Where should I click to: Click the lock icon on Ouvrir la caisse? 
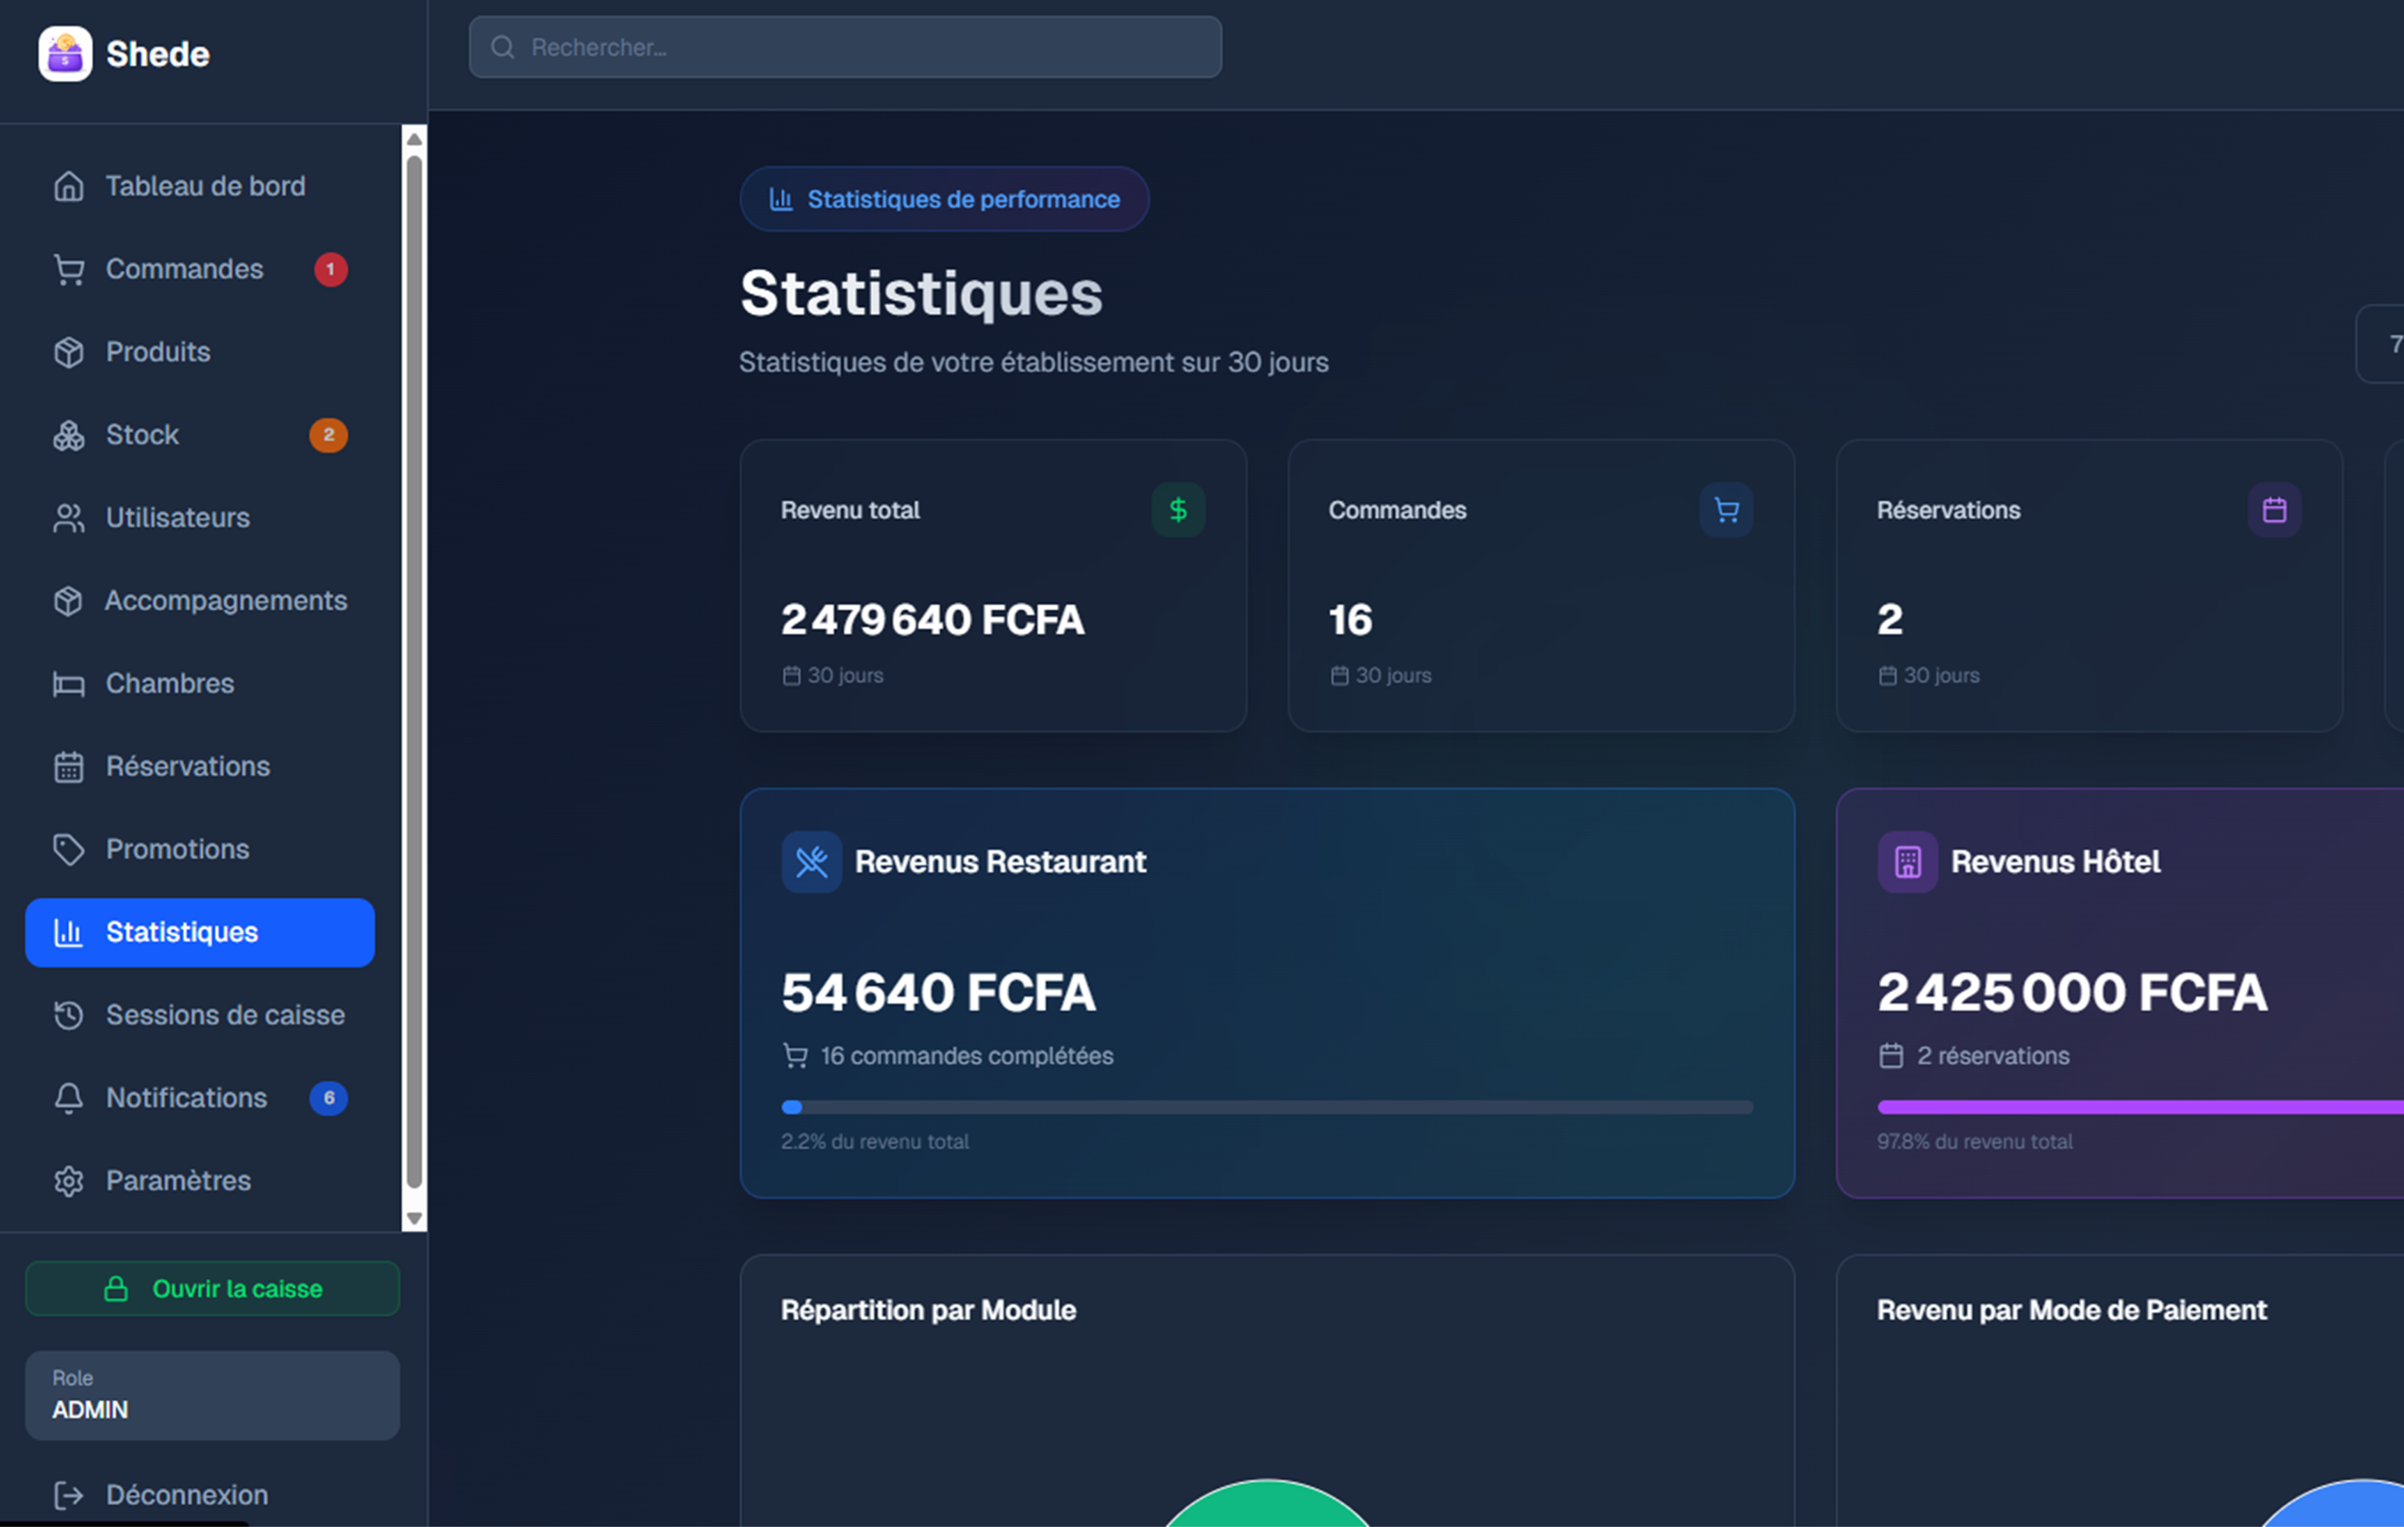pos(116,1289)
